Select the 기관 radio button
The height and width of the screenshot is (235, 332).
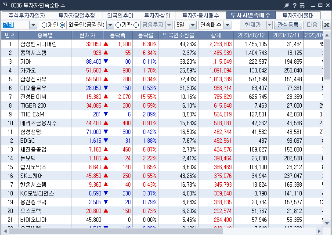(x=118, y=25)
